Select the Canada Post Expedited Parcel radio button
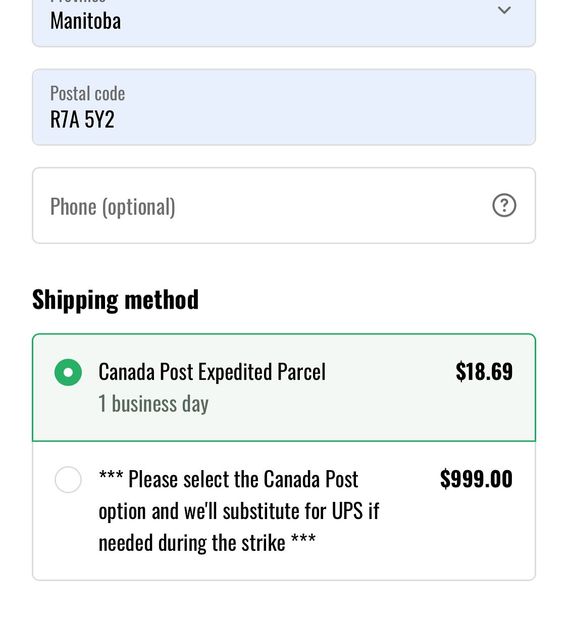 click(x=68, y=372)
